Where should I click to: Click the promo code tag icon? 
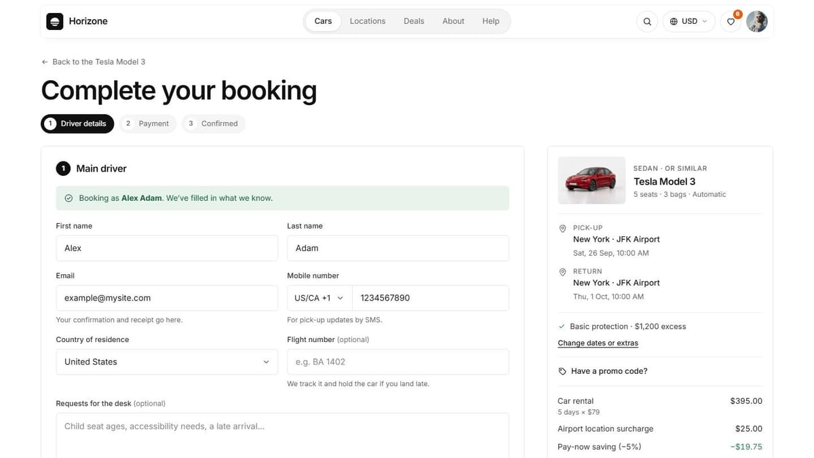562,371
